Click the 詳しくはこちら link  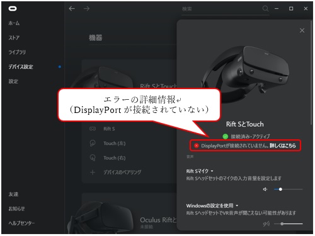(283, 146)
